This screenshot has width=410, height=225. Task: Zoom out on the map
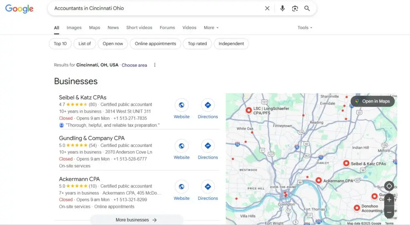click(x=389, y=212)
